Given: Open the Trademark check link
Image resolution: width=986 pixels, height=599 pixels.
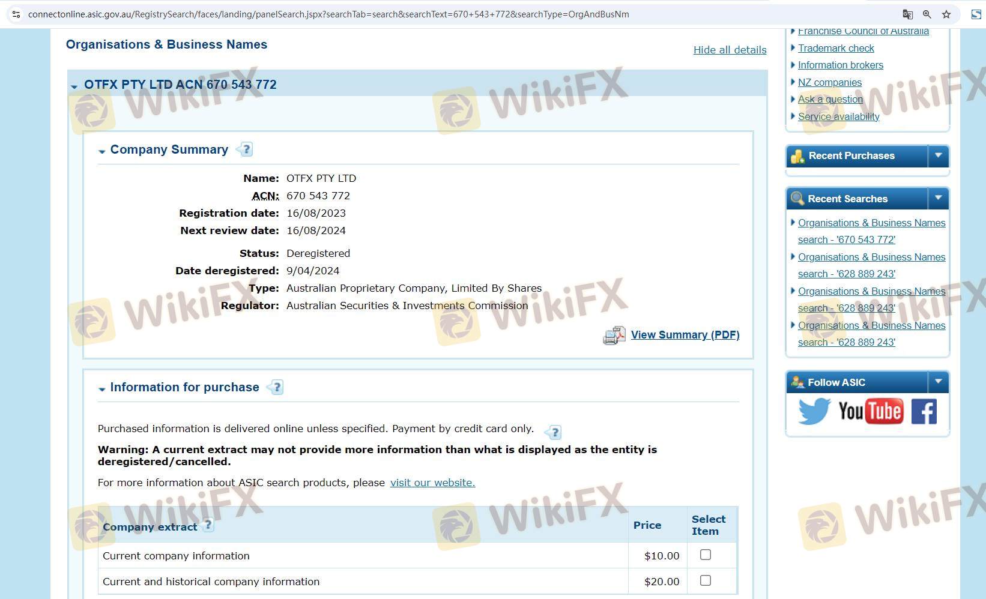Looking at the screenshot, I should tap(836, 48).
